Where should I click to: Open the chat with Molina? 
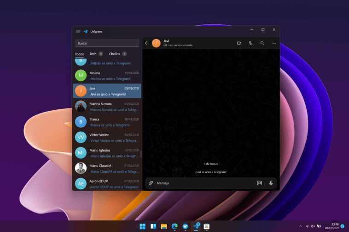click(x=107, y=75)
